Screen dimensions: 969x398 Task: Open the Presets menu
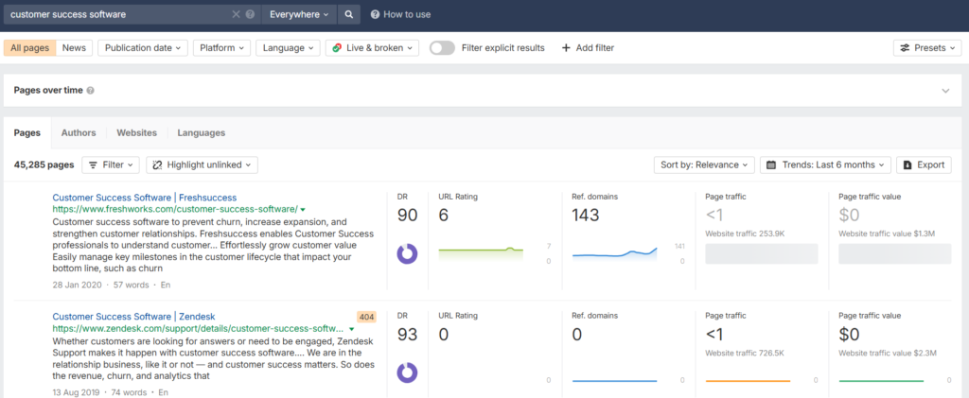click(927, 47)
